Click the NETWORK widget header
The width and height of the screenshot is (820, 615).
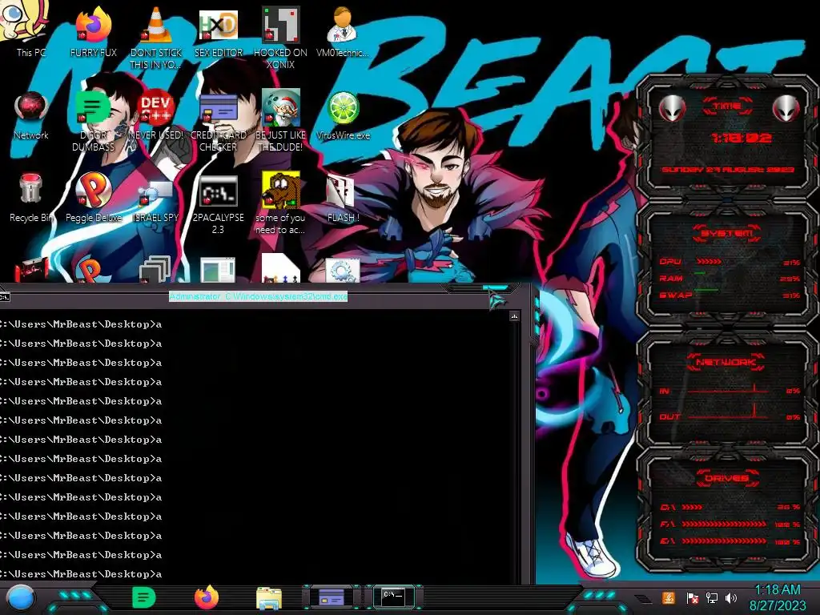coord(726,362)
